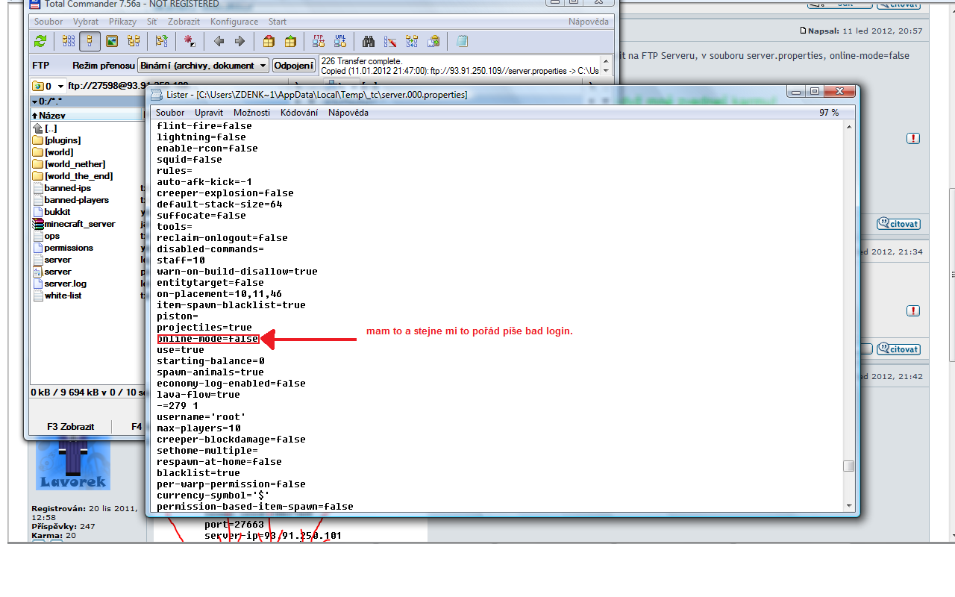Image resolution: width=955 pixels, height=597 pixels.
Task: Click the F3 Zobrazit button
Action: coord(70,427)
